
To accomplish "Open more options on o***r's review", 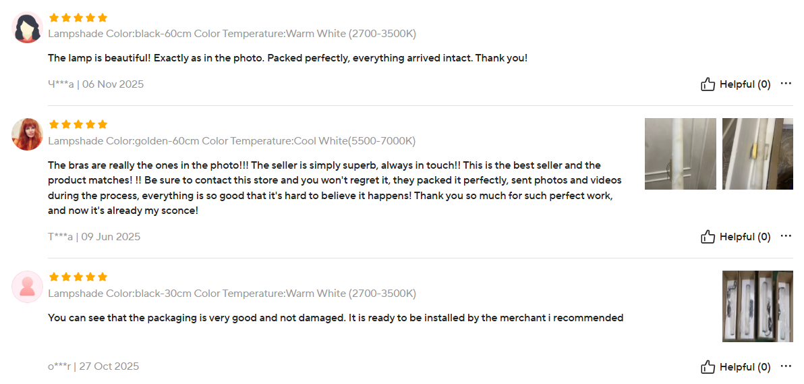I will tap(786, 366).
